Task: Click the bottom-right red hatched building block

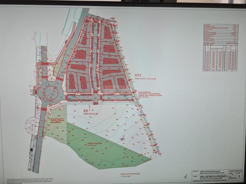Action: [121, 83]
